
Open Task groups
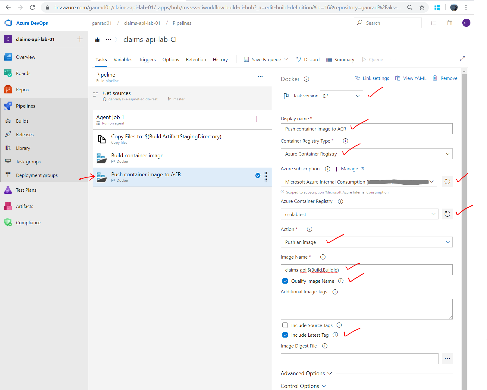point(28,162)
